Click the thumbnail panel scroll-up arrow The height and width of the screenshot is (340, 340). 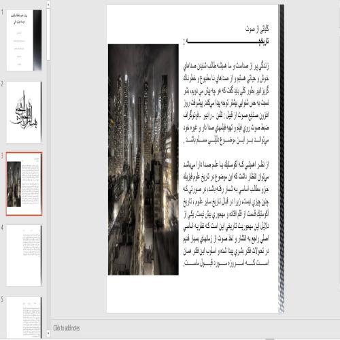pyautogui.click(x=48, y=4)
